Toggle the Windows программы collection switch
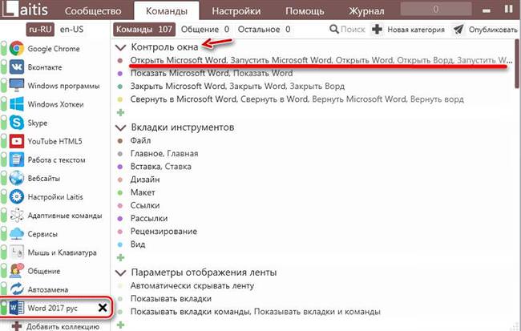 [4, 86]
